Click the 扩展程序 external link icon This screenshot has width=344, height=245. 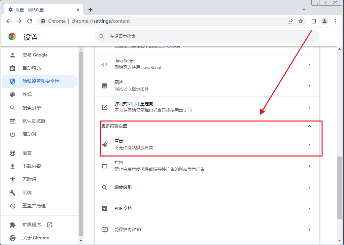pos(50,225)
